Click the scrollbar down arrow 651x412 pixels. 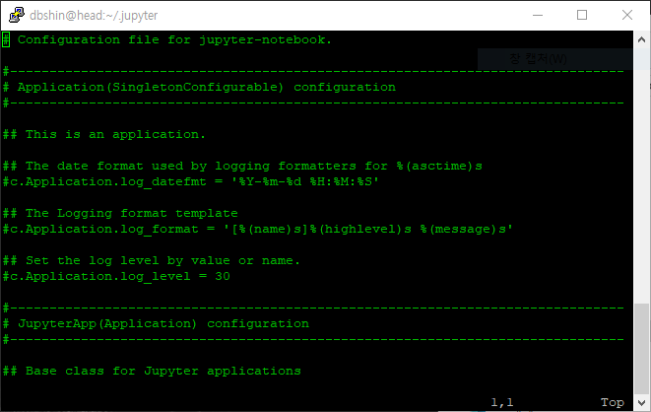coord(641,402)
